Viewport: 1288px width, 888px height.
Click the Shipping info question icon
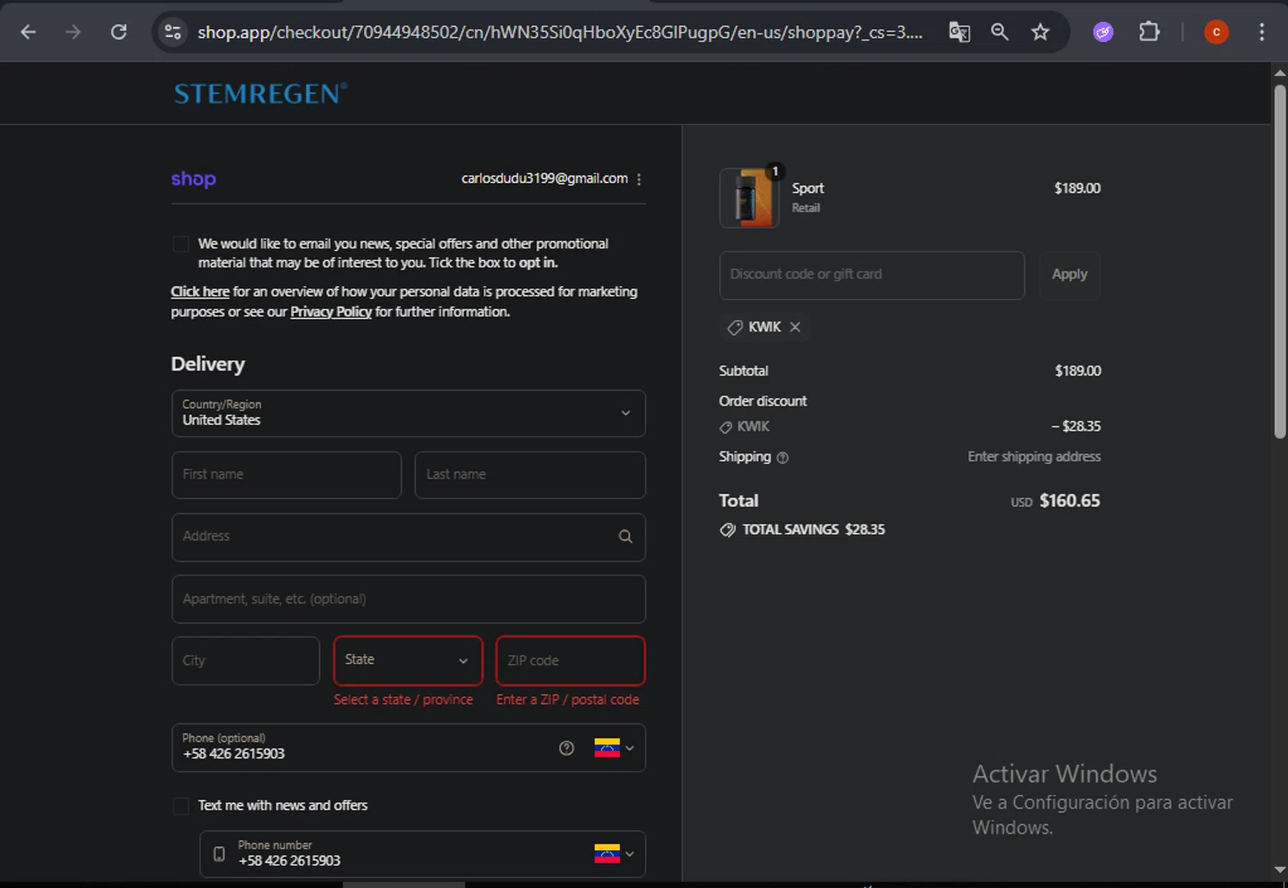[782, 458]
